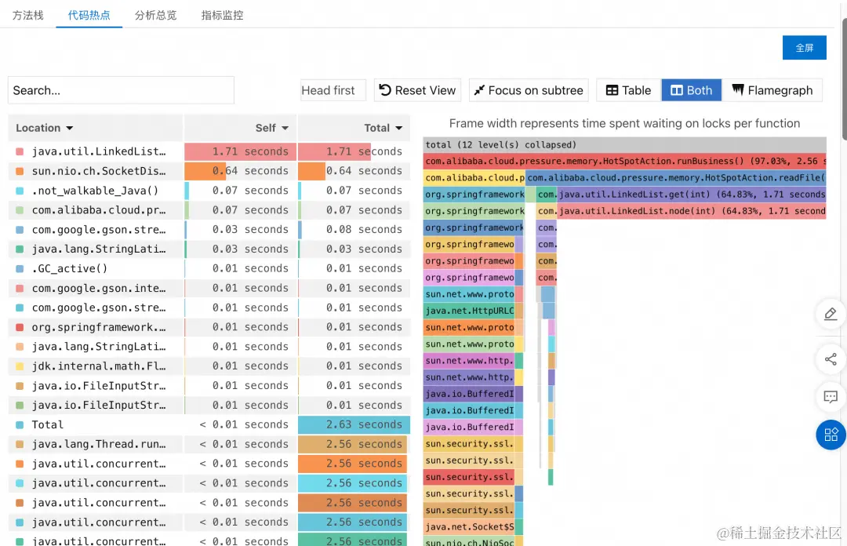Viewport: 847px width, 546px height.
Task: Switch to the 分析总览 tab
Action: tap(155, 15)
